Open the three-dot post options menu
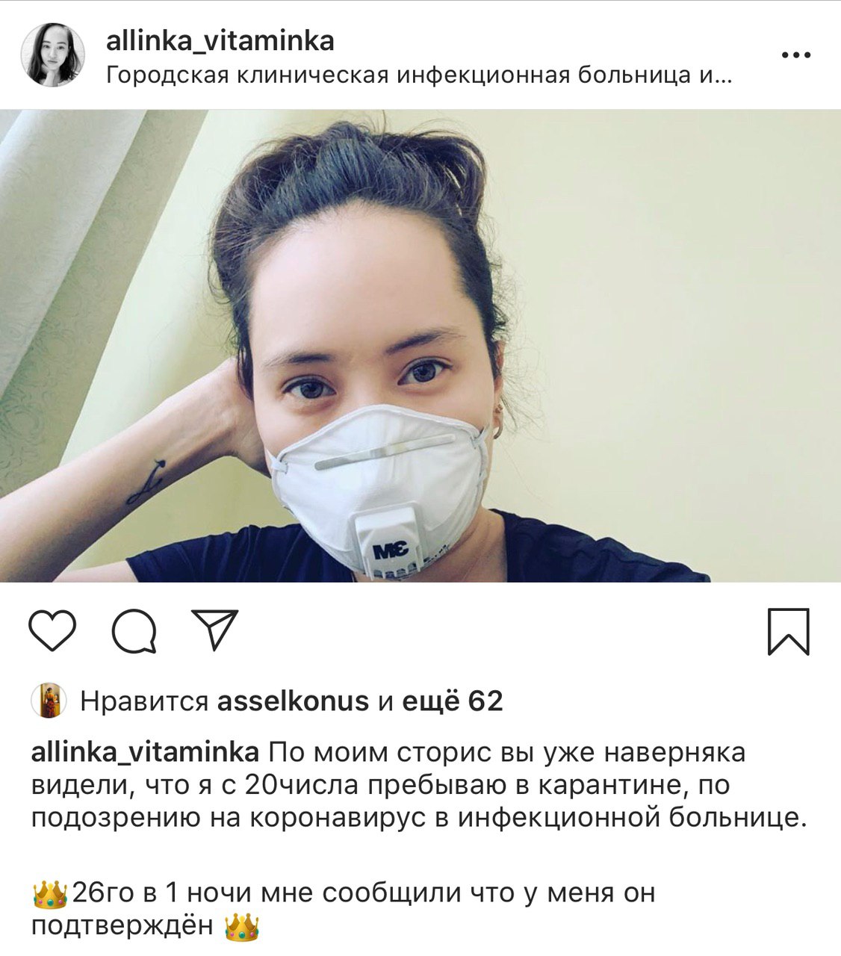Image resolution: width=841 pixels, height=956 pixels. click(x=795, y=55)
